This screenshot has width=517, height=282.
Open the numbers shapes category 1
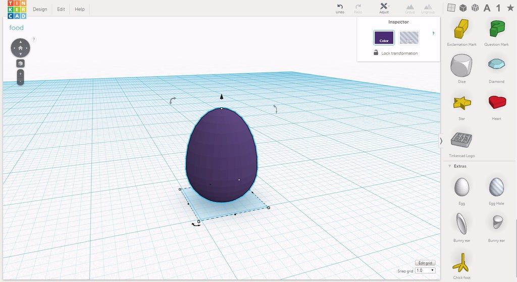coord(498,8)
